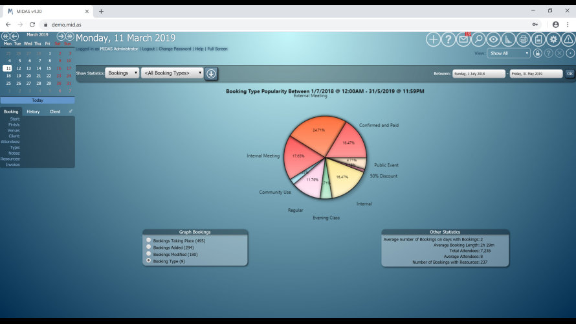Click the add new booking plus icon

tap(433, 40)
